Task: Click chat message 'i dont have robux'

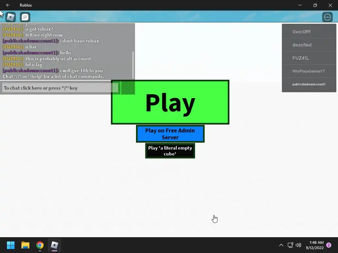Action: coord(80,41)
